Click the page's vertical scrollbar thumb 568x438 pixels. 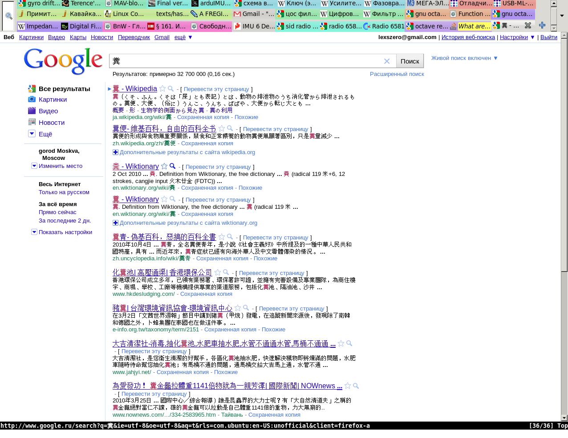point(564,155)
